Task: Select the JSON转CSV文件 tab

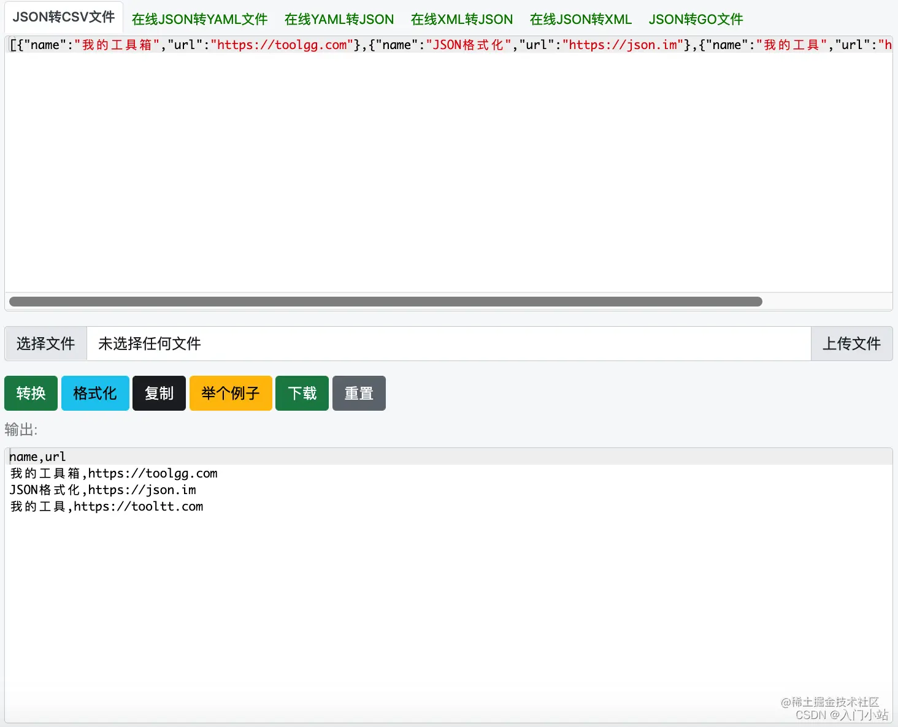Action: pyautogui.click(x=64, y=17)
